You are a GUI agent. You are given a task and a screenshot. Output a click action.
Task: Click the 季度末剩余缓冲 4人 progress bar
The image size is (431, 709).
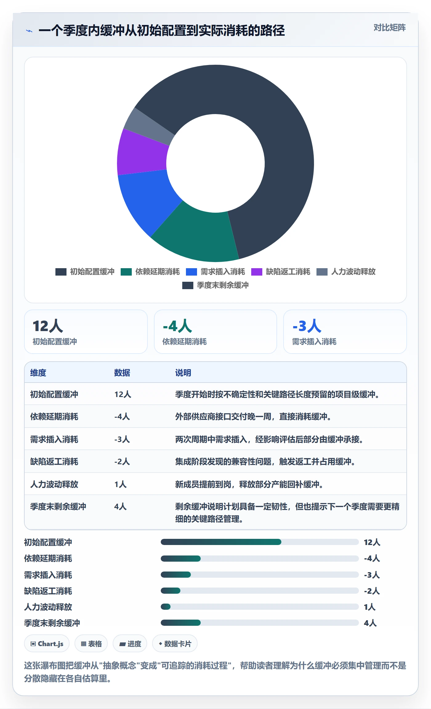(x=260, y=623)
